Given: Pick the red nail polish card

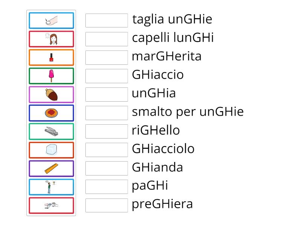Looking at the screenshot, I should point(51,58).
